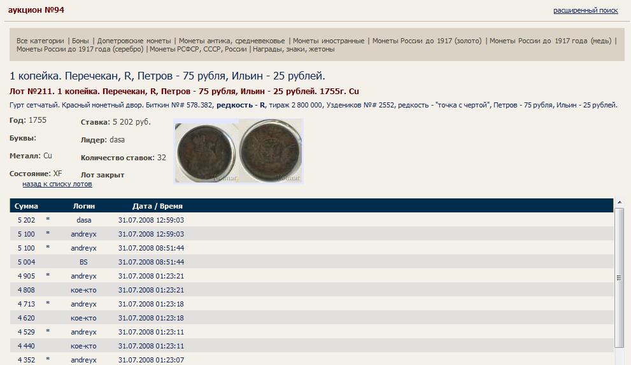Click the right coin photo thumbnail
The width and height of the screenshot is (631, 365).
pyautogui.click(x=270, y=152)
